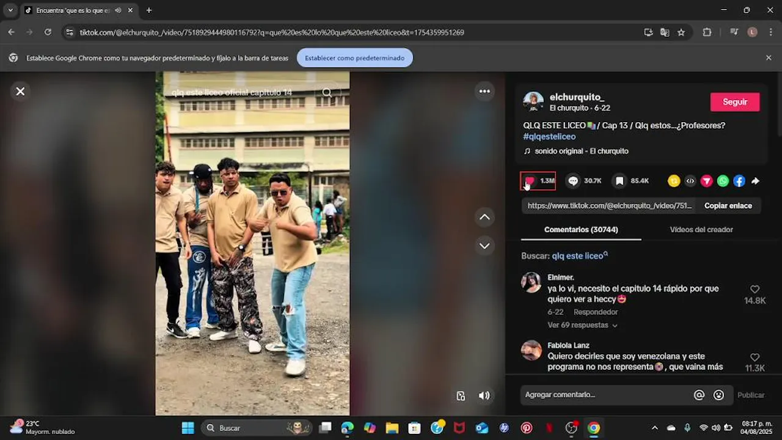Like Elnimer's comment heart

(755, 289)
